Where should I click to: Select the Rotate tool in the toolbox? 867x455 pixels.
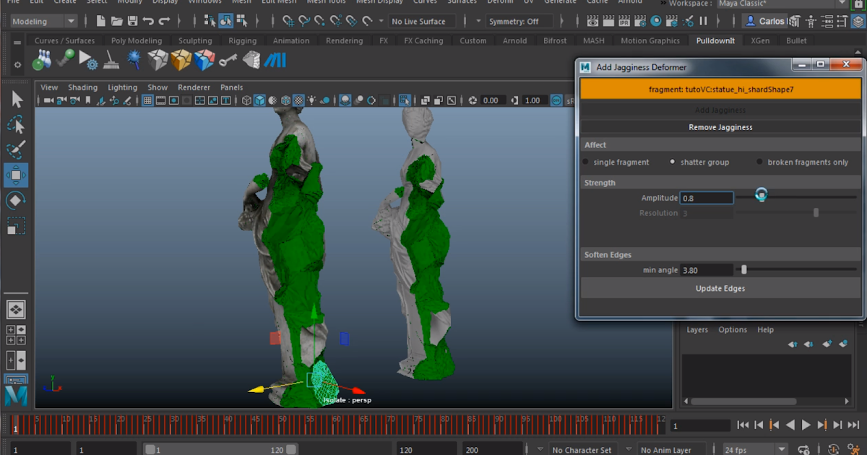tap(16, 201)
